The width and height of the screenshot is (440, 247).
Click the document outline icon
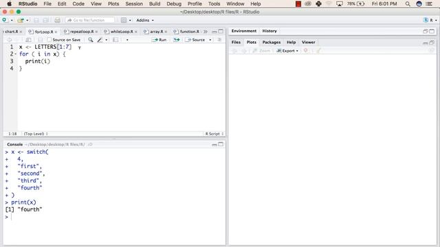click(x=219, y=40)
